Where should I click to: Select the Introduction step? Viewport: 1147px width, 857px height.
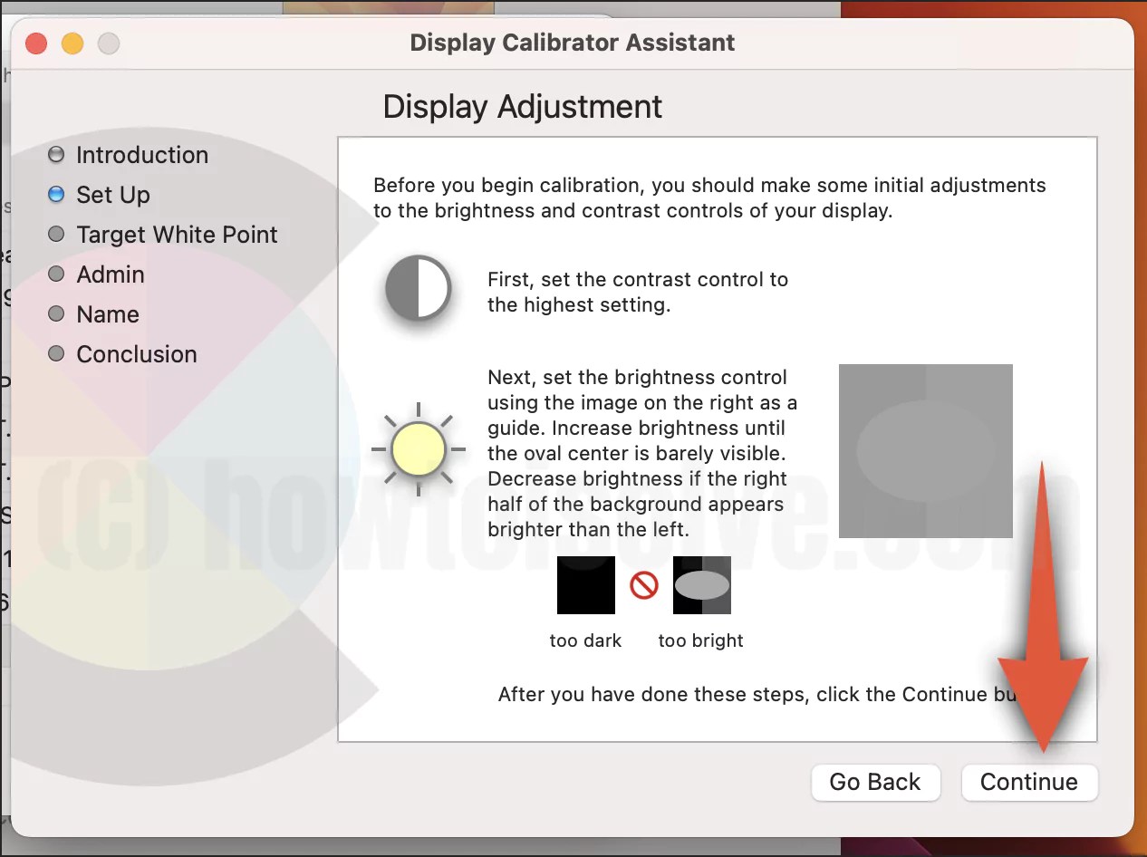tap(142, 155)
